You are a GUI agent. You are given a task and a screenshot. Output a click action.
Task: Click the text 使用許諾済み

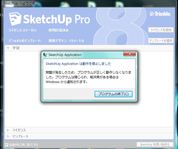tap(59, 30)
